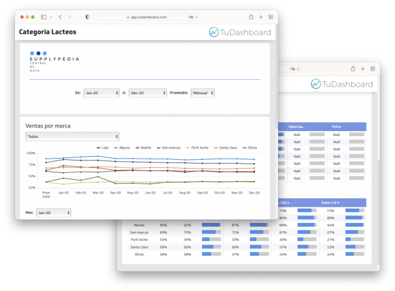Open Share menu in front window
The width and height of the screenshot is (395, 291).
point(251,17)
